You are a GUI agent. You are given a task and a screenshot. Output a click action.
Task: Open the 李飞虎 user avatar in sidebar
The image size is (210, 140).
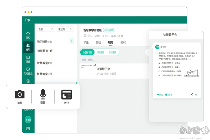point(28,120)
